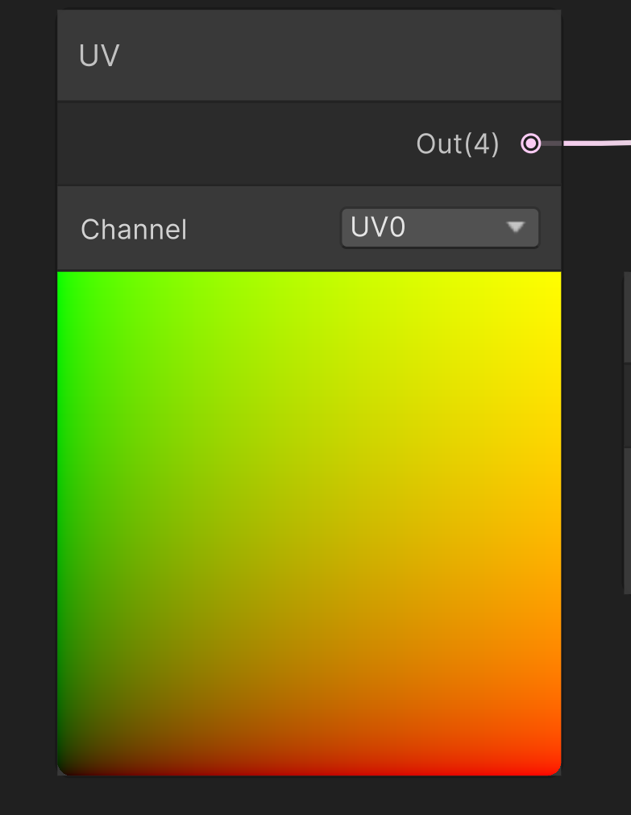The image size is (631, 815).
Task: Click the dropdown arrow beside UV0
Action: tap(516, 228)
